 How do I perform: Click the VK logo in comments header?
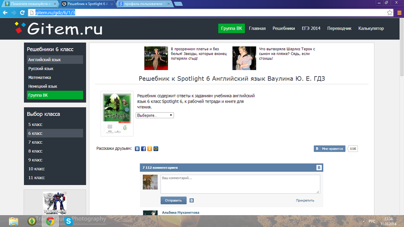coord(319,167)
